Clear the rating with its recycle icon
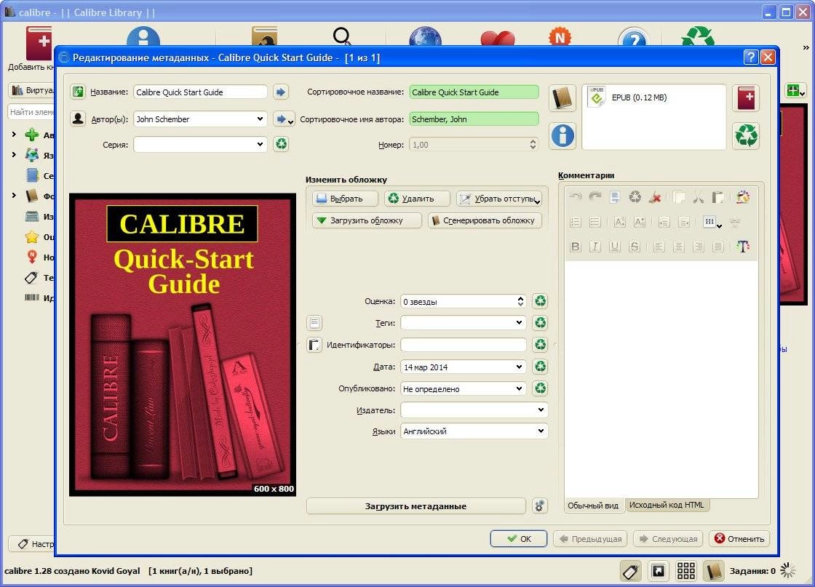The width and height of the screenshot is (815, 587). tap(541, 300)
